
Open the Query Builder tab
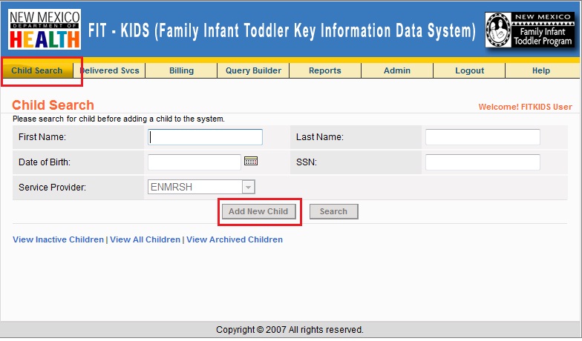point(253,70)
